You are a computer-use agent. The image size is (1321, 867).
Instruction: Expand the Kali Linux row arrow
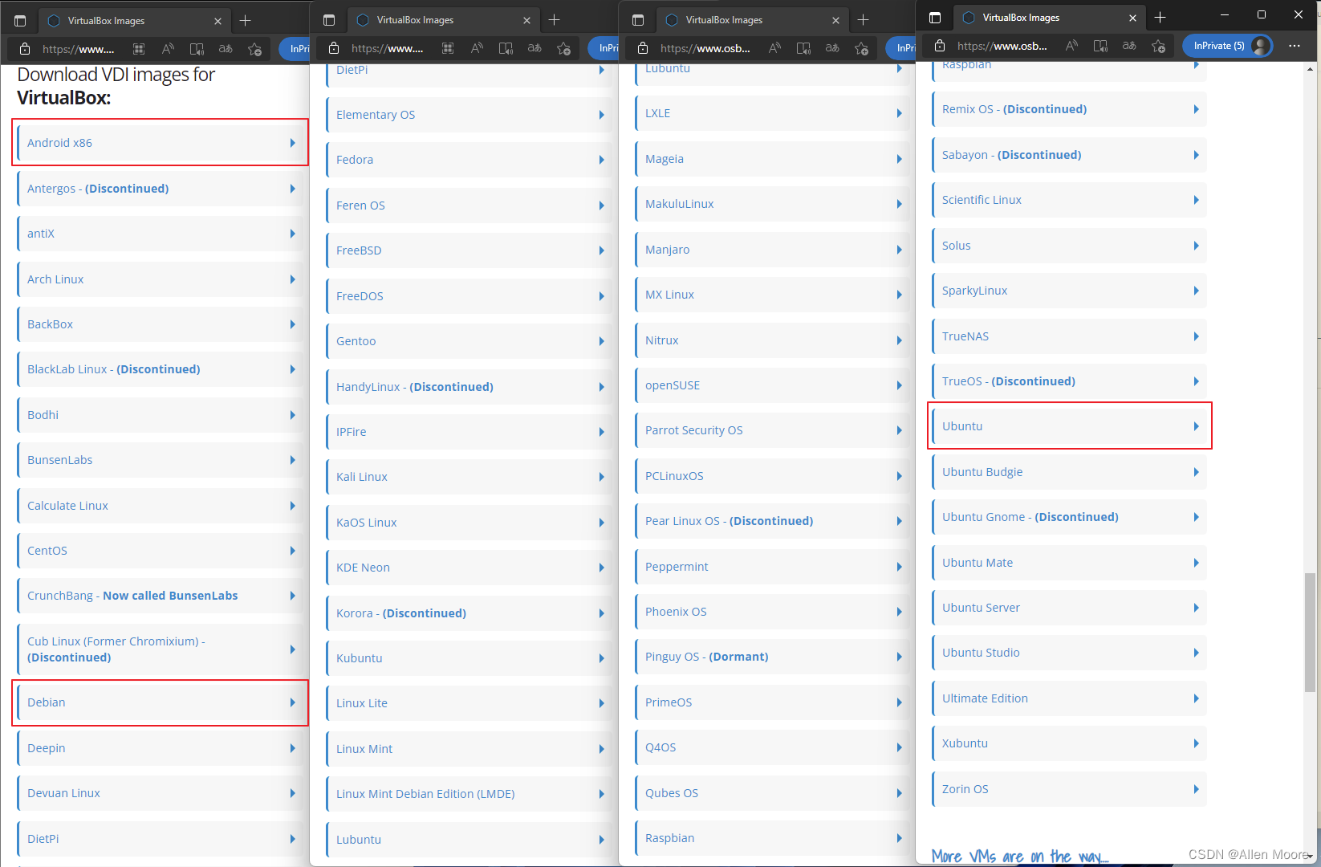601,477
